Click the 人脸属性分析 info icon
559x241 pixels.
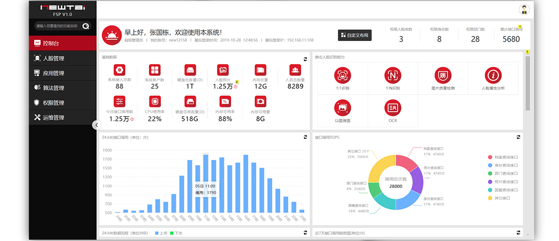click(493, 75)
